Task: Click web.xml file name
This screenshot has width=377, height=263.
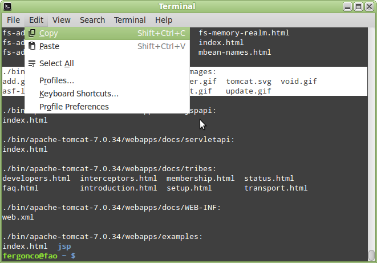Action: [18, 217]
